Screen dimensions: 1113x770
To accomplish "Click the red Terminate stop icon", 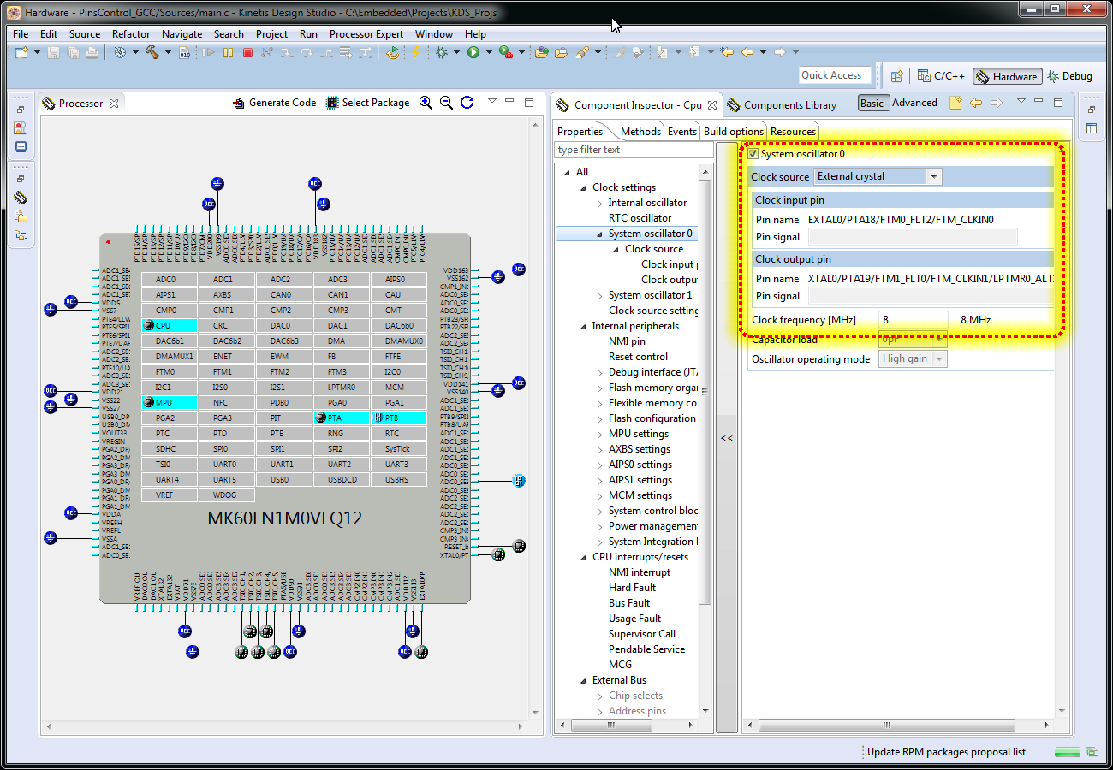I will tap(247, 53).
